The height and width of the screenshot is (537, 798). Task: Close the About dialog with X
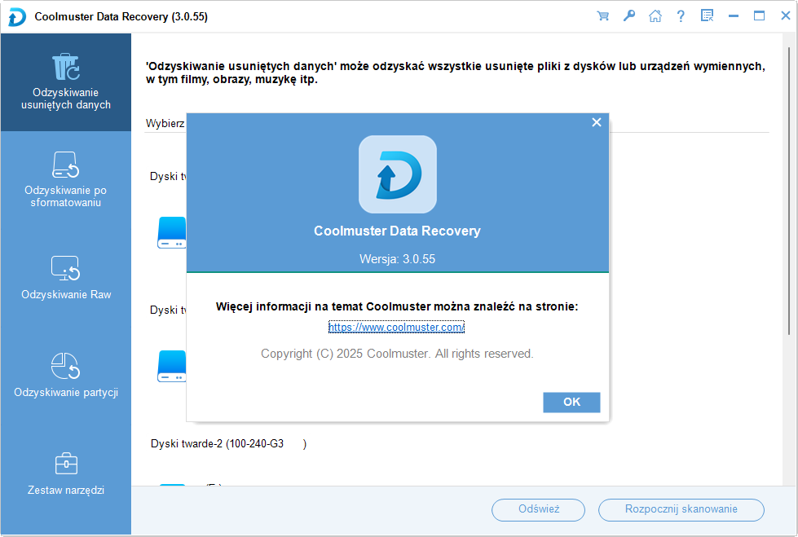(x=597, y=122)
